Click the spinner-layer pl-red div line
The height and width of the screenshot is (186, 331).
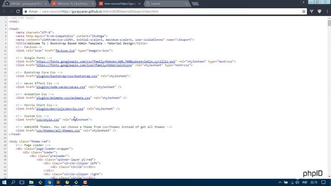pyautogui.click(x=66, y=160)
